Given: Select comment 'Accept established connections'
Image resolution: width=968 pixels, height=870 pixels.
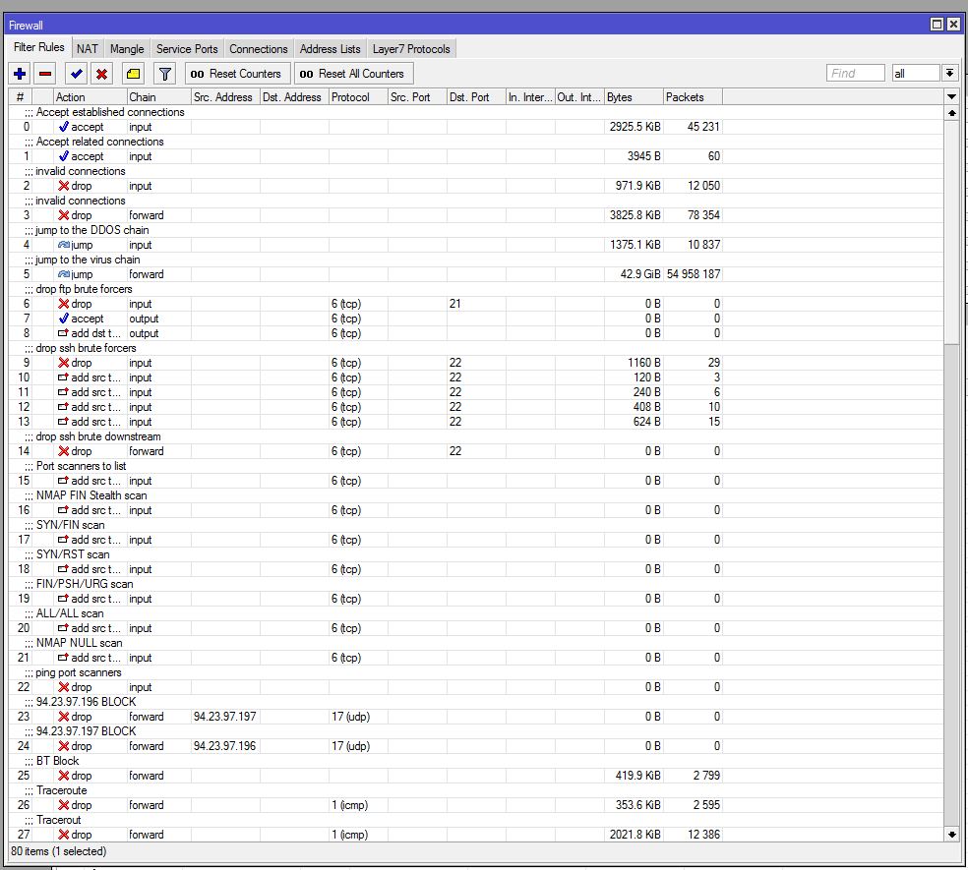Looking at the screenshot, I should point(110,112).
